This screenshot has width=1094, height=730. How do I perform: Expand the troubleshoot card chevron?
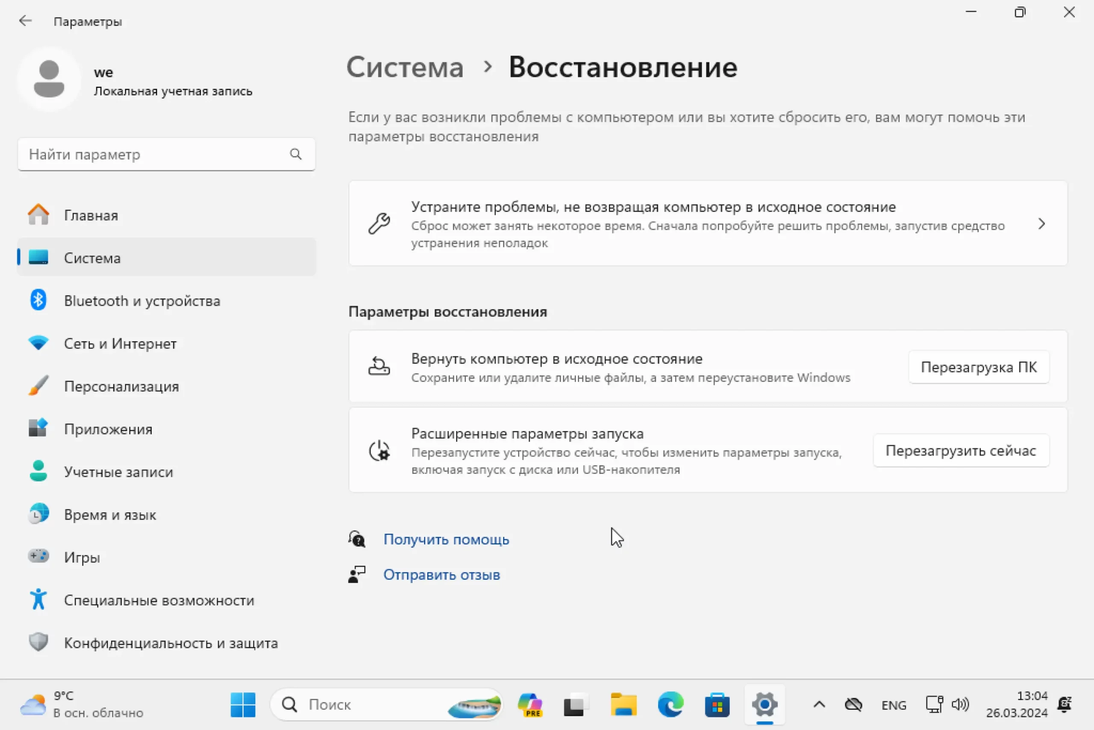1041,224
